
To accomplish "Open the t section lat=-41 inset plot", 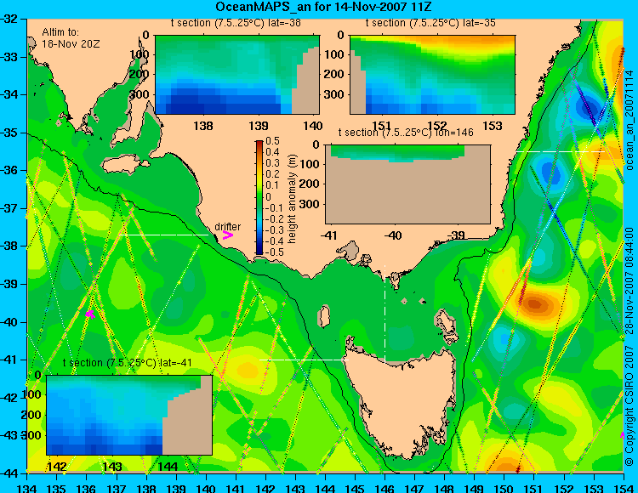I will [x=129, y=415].
